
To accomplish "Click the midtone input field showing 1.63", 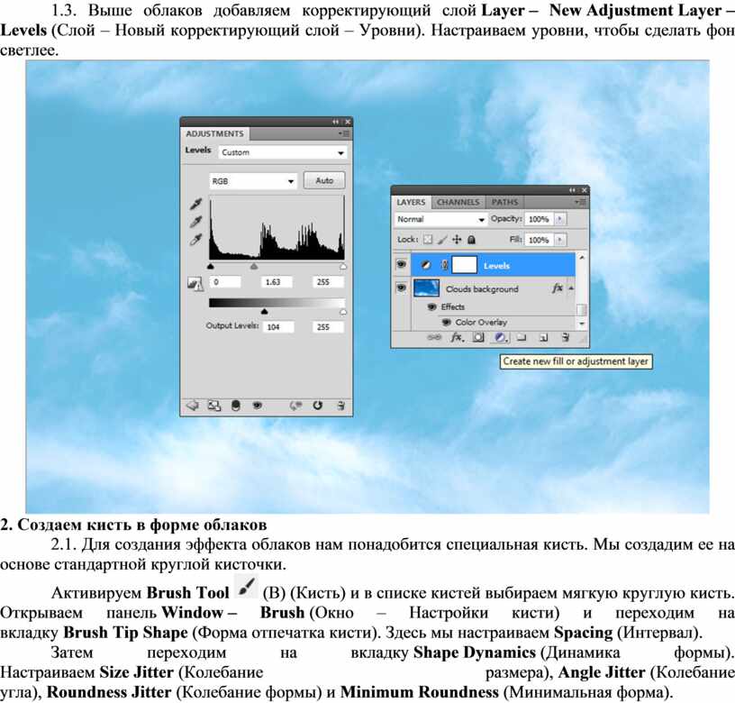I will (277, 282).
